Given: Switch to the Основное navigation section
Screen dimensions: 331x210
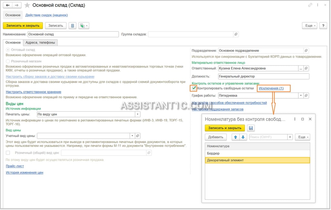Looking at the screenshot, I should point(13,15).
